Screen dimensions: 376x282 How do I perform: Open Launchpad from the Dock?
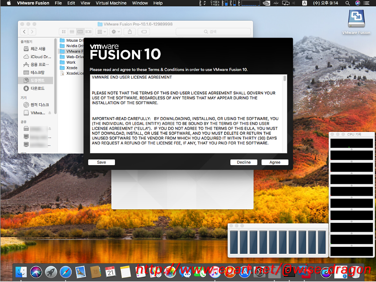tap(51, 272)
